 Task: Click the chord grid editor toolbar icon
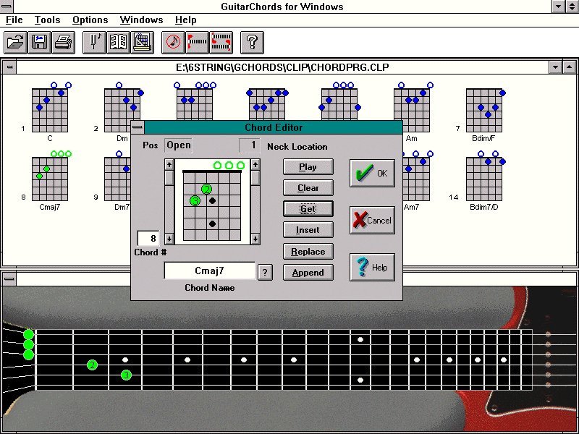[x=142, y=43]
